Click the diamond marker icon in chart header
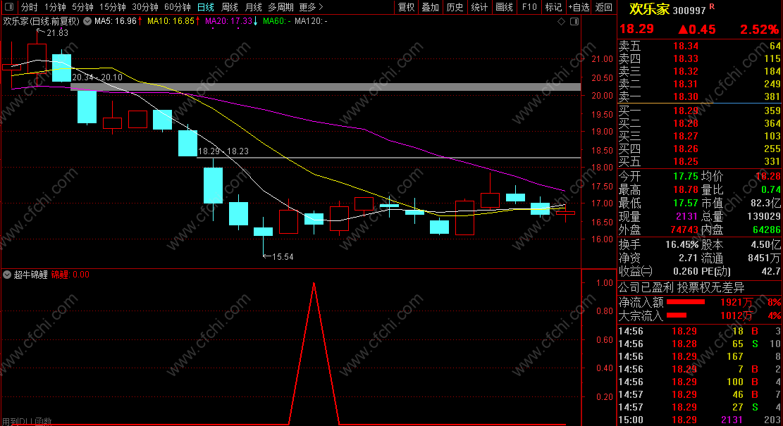The height and width of the screenshot is (426, 783). [561, 21]
